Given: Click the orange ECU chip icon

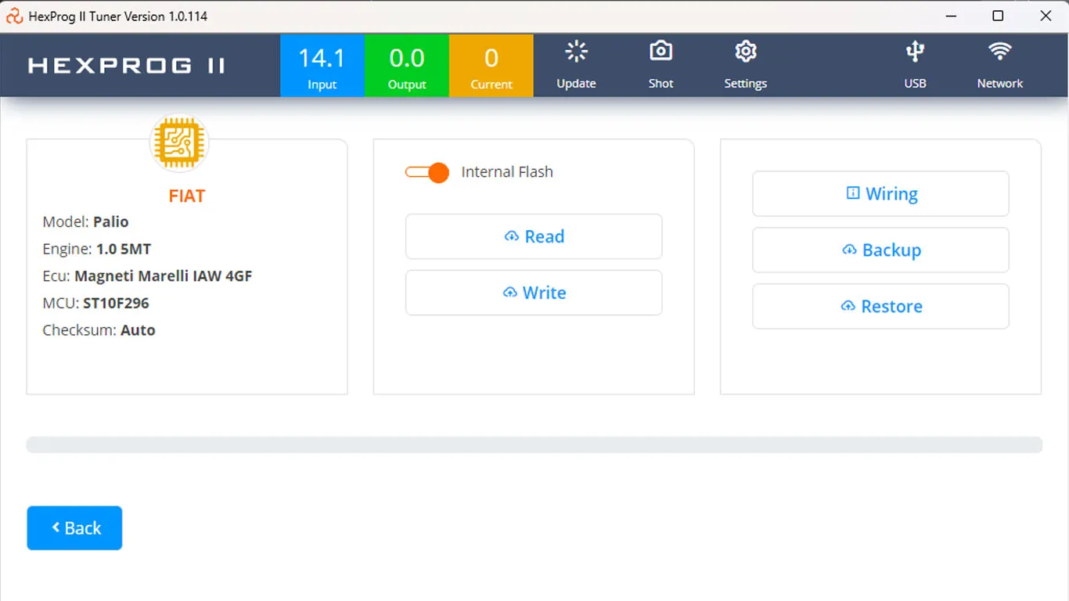Looking at the screenshot, I should [179, 143].
